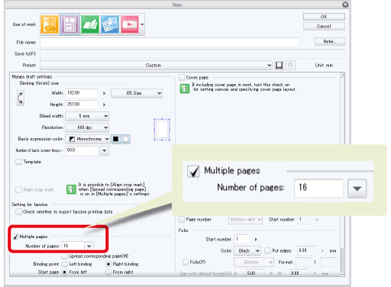Image resolution: width=391 pixels, height=287 pixels.
Task: Toggle the Align crop mark checkbox
Action: [x=18, y=189]
